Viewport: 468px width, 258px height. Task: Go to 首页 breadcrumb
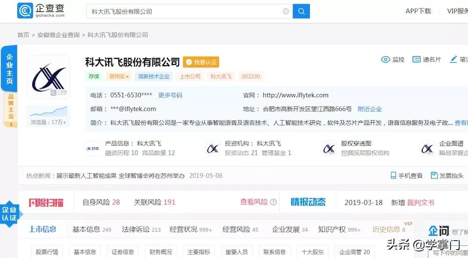[x=23, y=35]
